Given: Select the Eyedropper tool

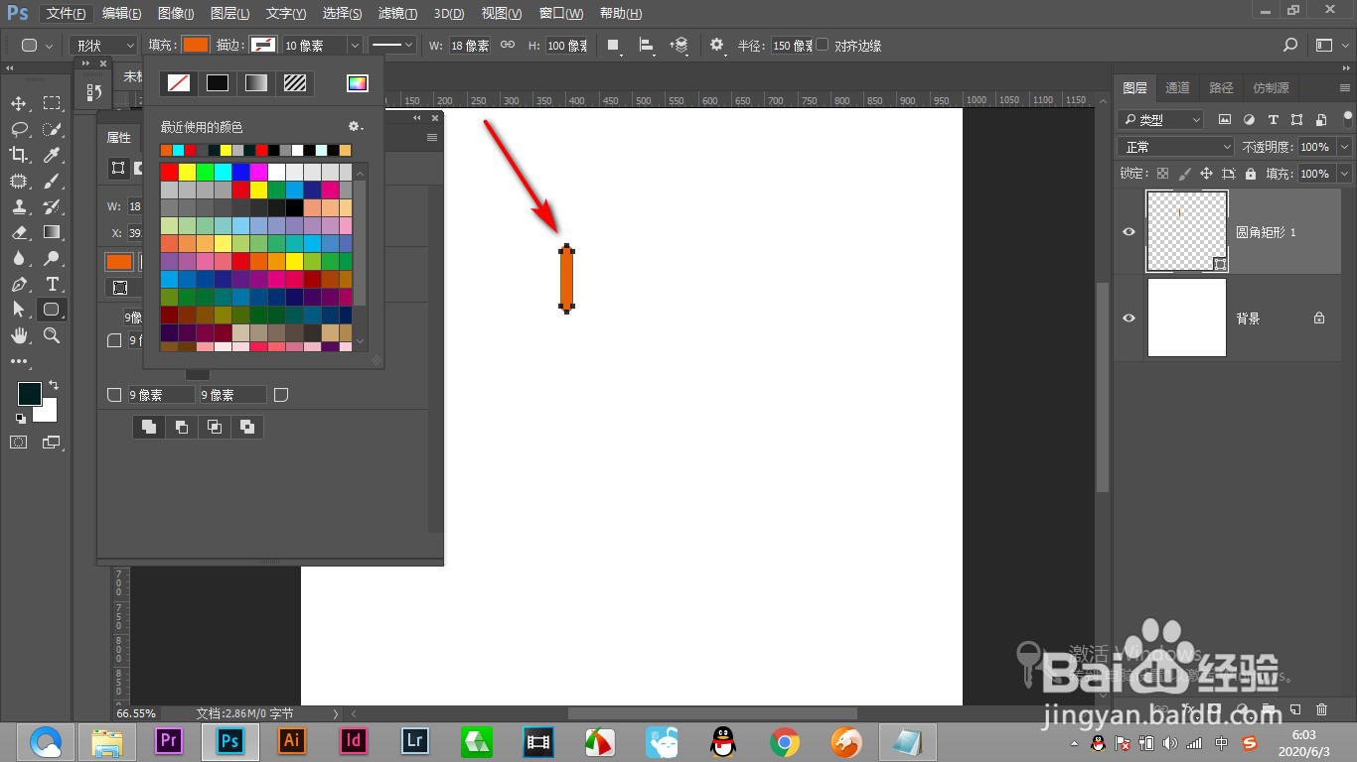Looking at the screenshot, I should [52, 155].
